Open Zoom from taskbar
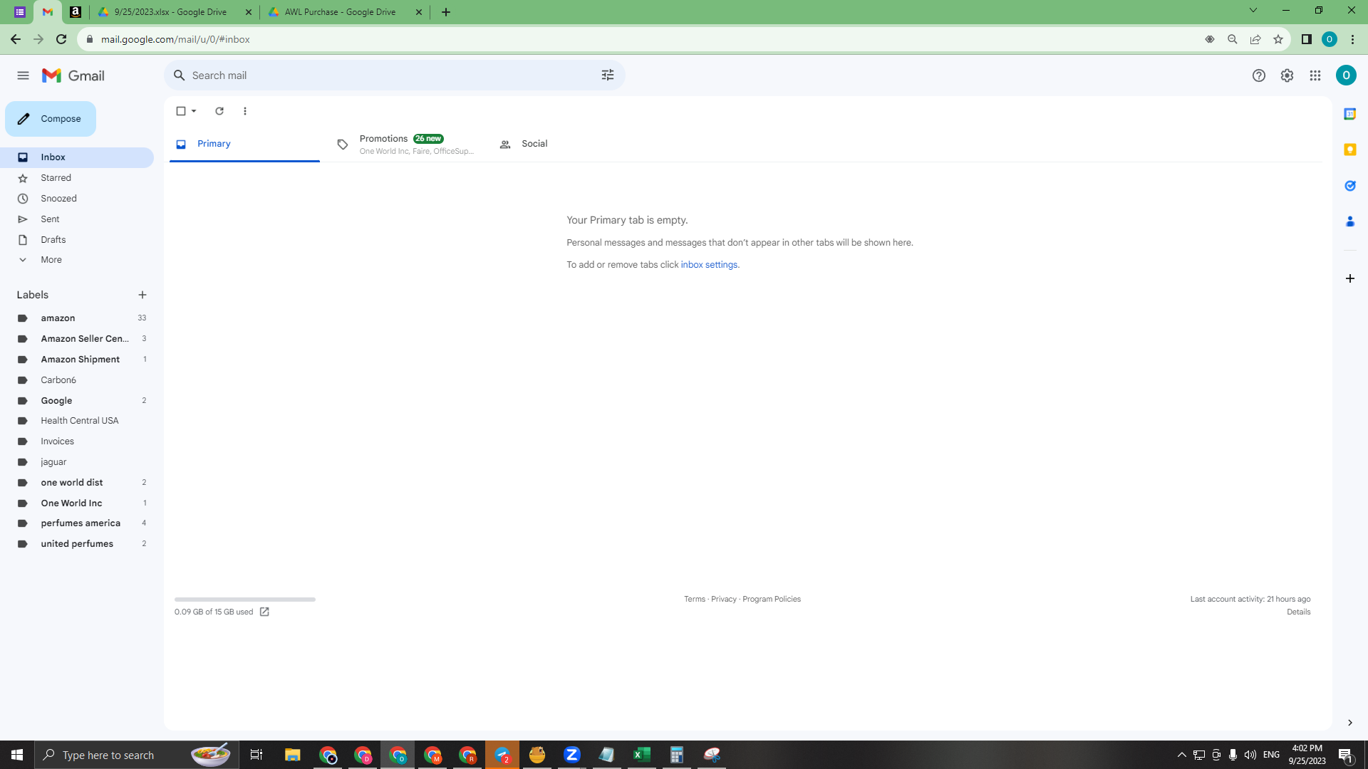 572,755
